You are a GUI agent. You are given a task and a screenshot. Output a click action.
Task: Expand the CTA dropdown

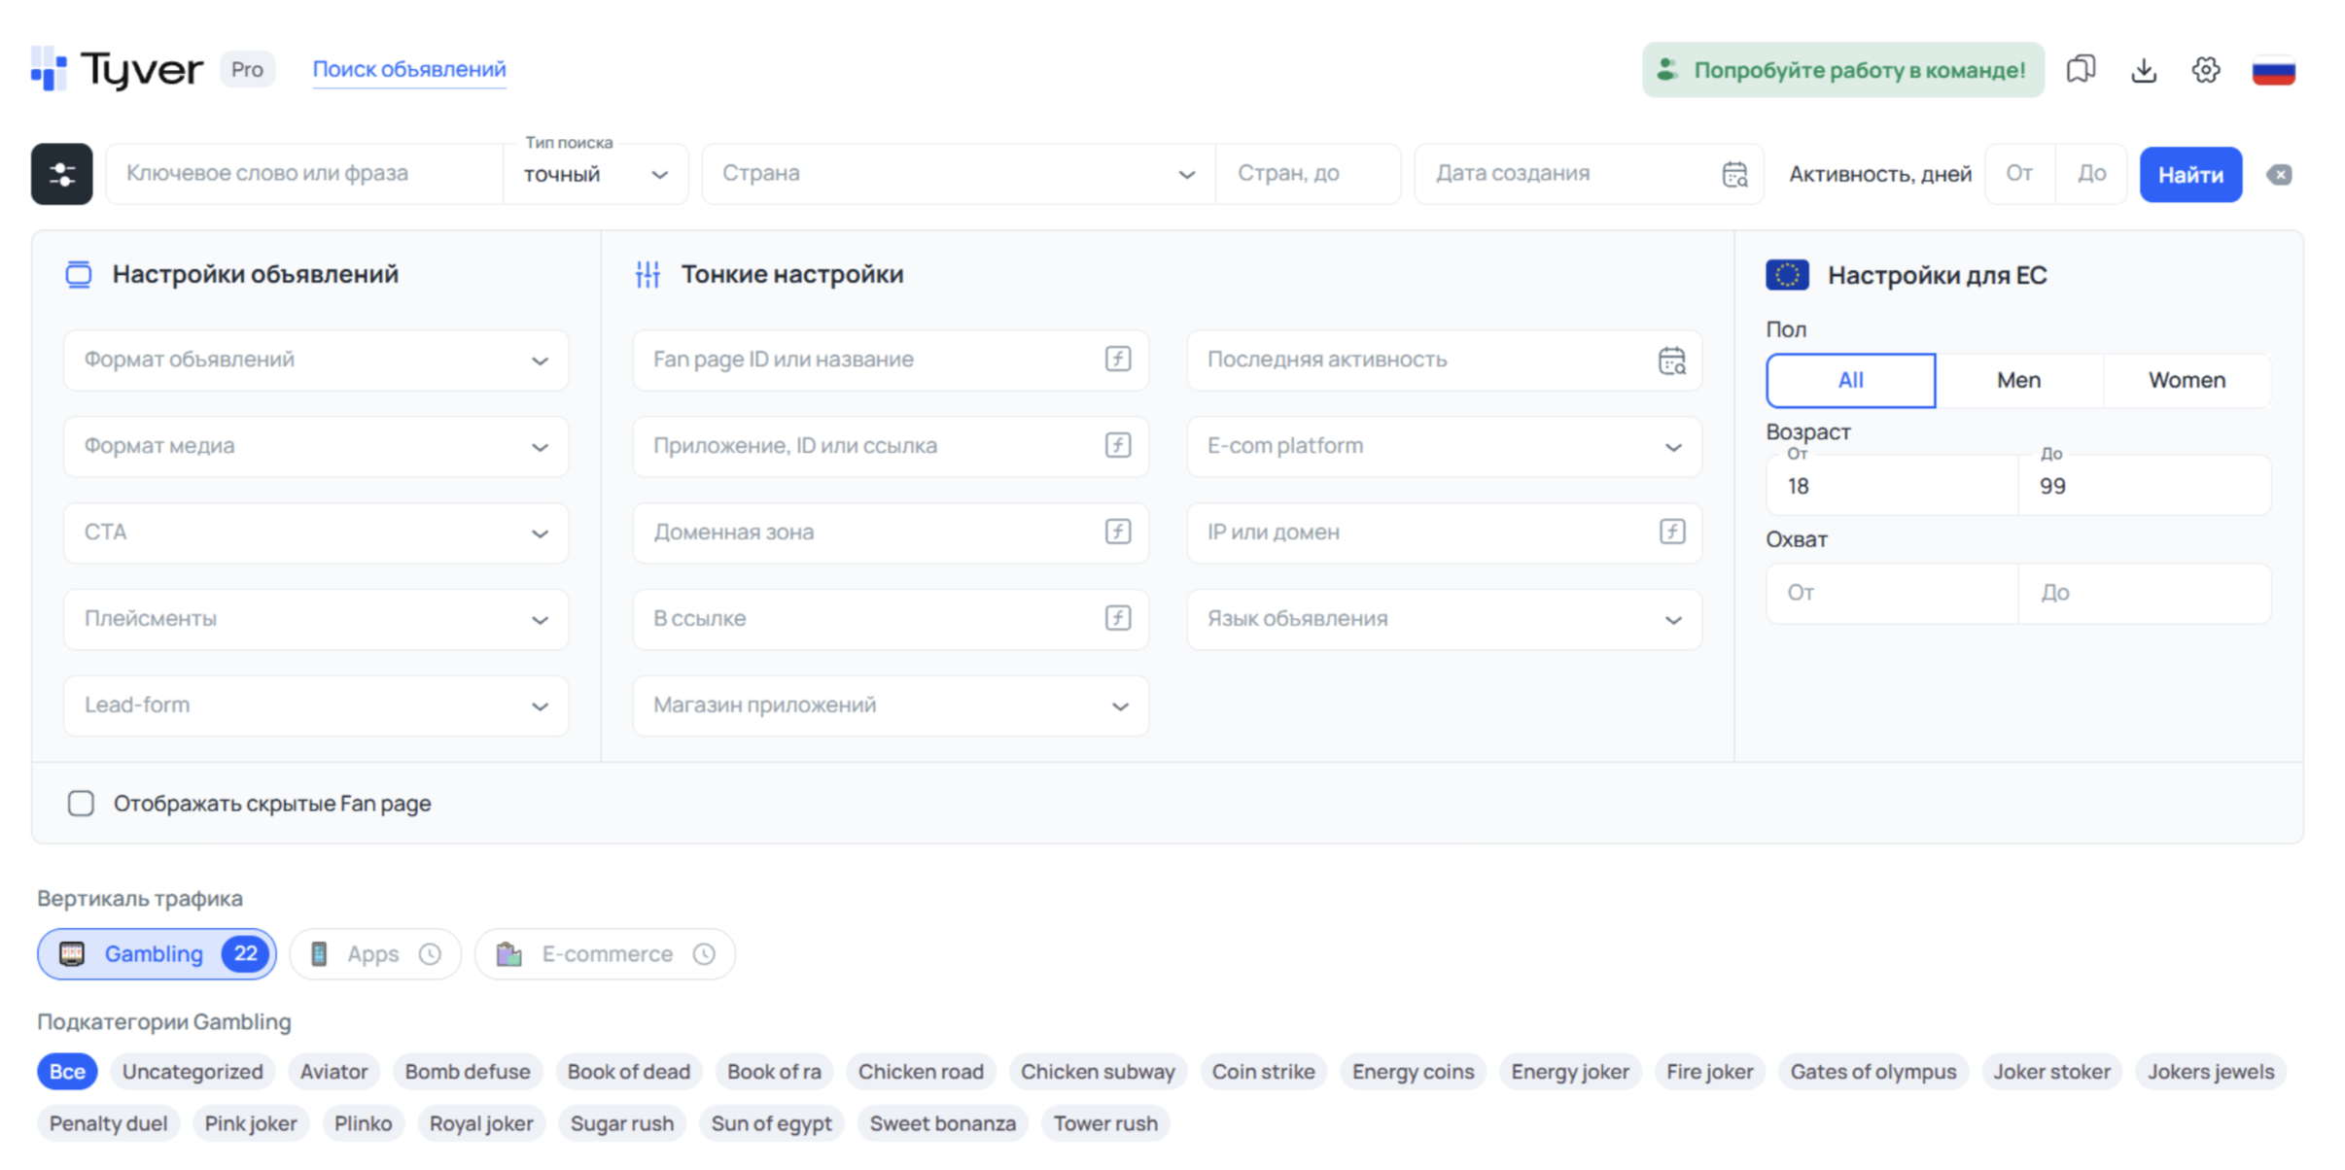[316, 533]
